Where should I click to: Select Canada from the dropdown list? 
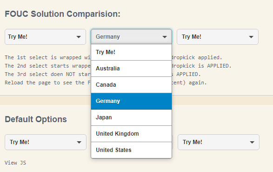(x=131, y=85)
